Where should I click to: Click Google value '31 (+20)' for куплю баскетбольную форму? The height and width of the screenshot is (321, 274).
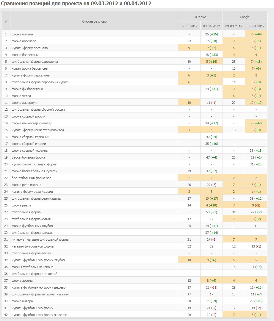click(x=256, y=164)
